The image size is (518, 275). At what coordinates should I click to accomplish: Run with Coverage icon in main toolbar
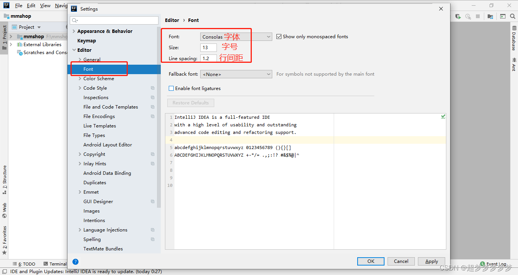(x=458, y=16)
